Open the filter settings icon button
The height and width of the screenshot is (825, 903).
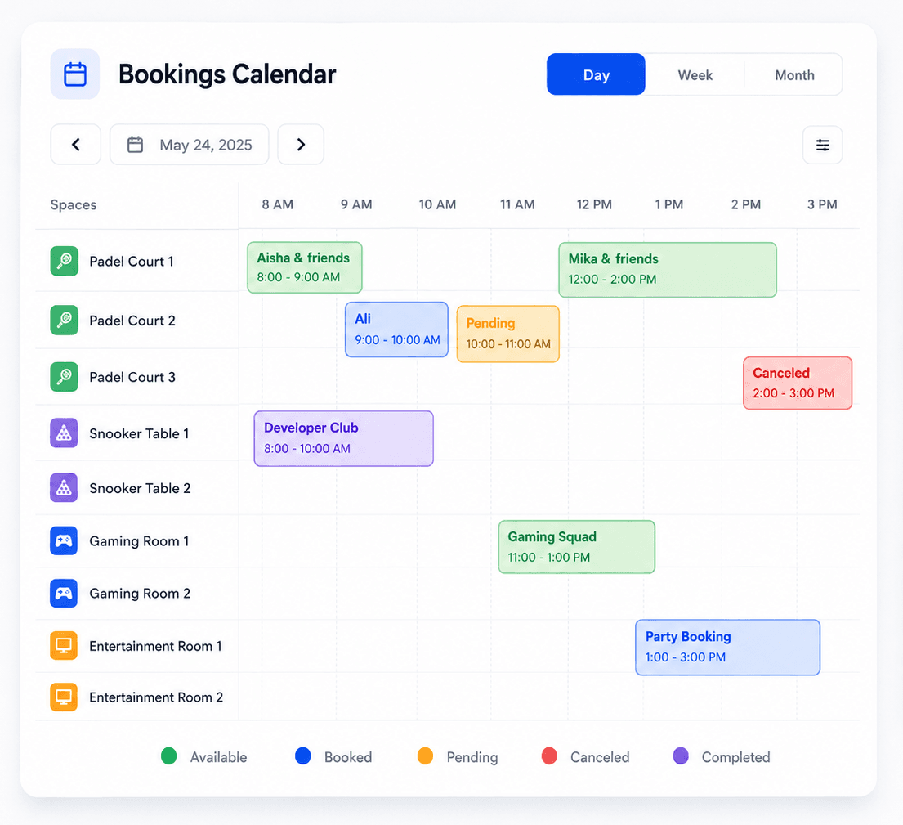822,145
